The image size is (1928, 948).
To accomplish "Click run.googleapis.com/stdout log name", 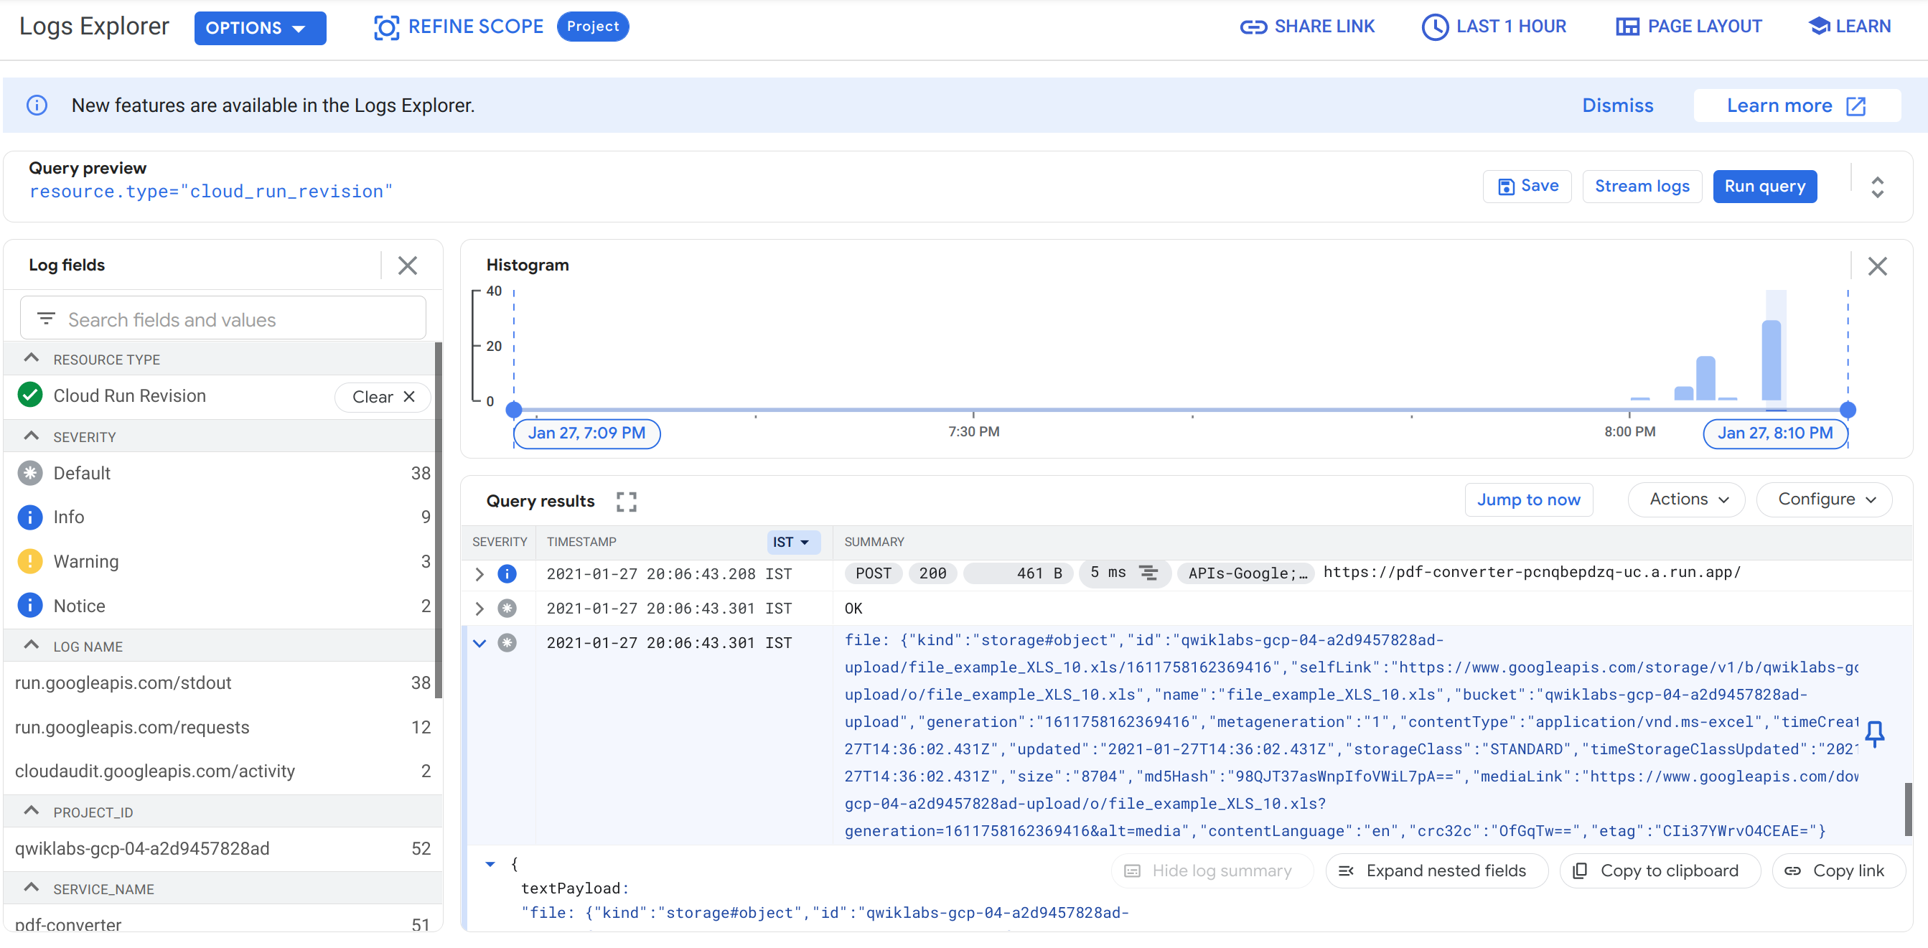I will coord(123,685).
